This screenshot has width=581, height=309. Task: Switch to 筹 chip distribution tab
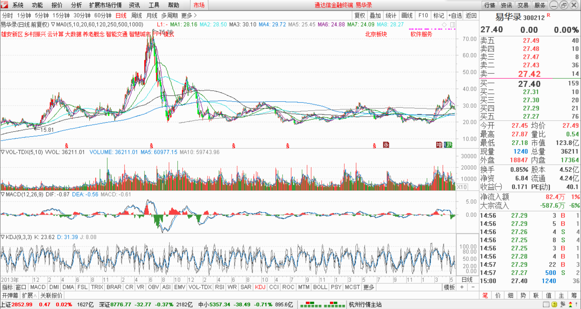point(574,295)
